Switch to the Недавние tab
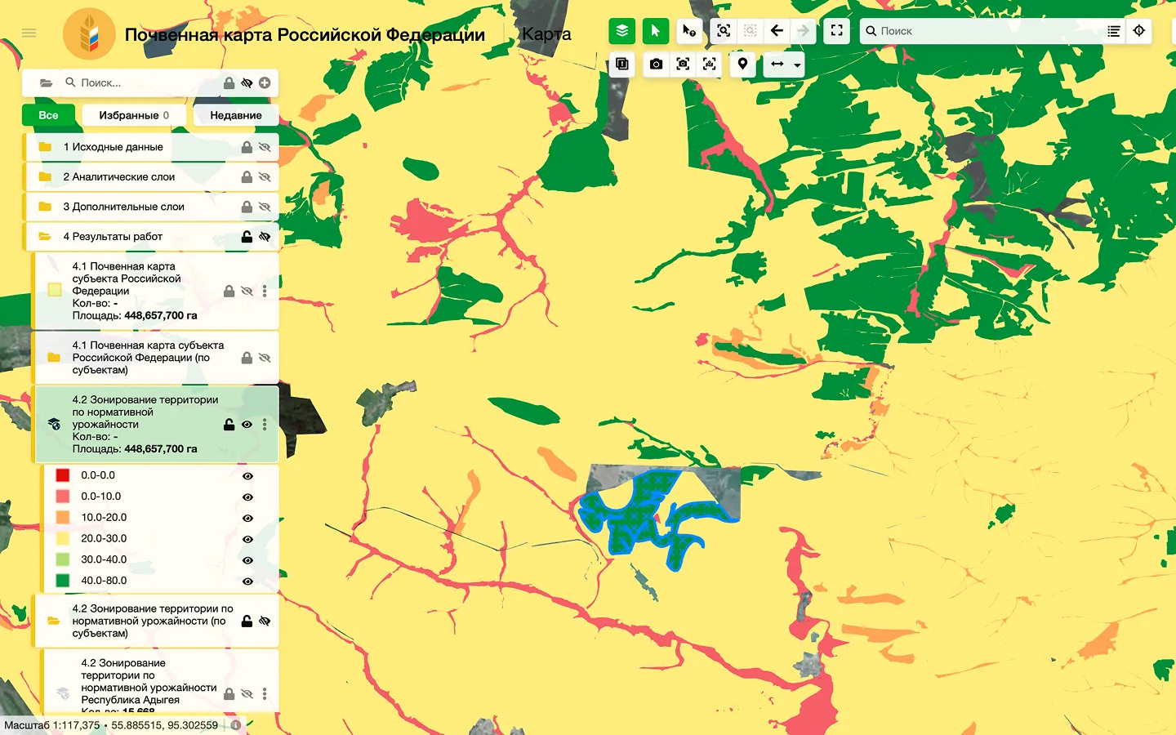 (236, 115)
